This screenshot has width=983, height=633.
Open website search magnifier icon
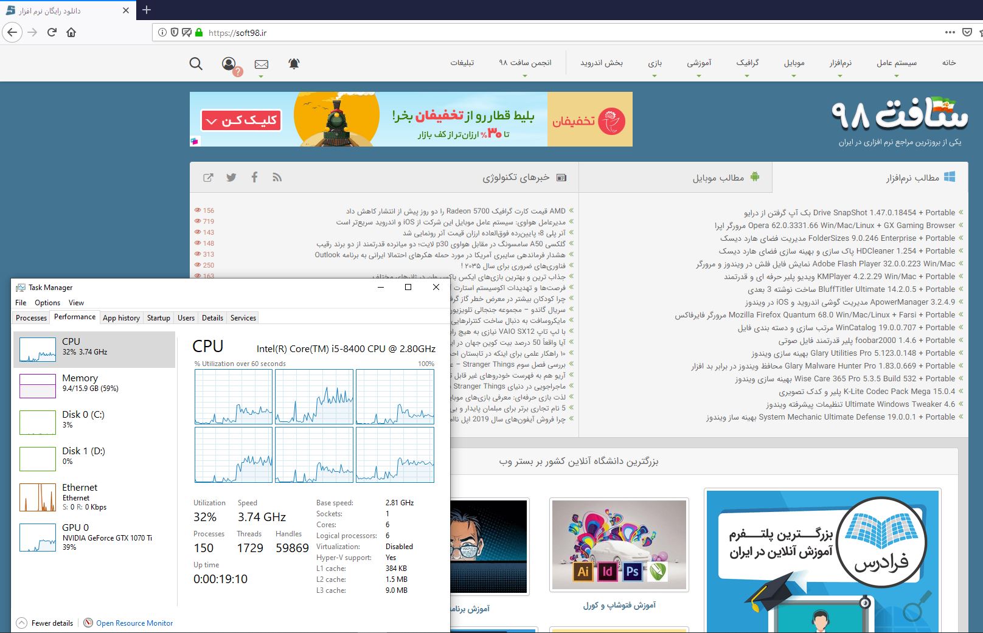196,63
